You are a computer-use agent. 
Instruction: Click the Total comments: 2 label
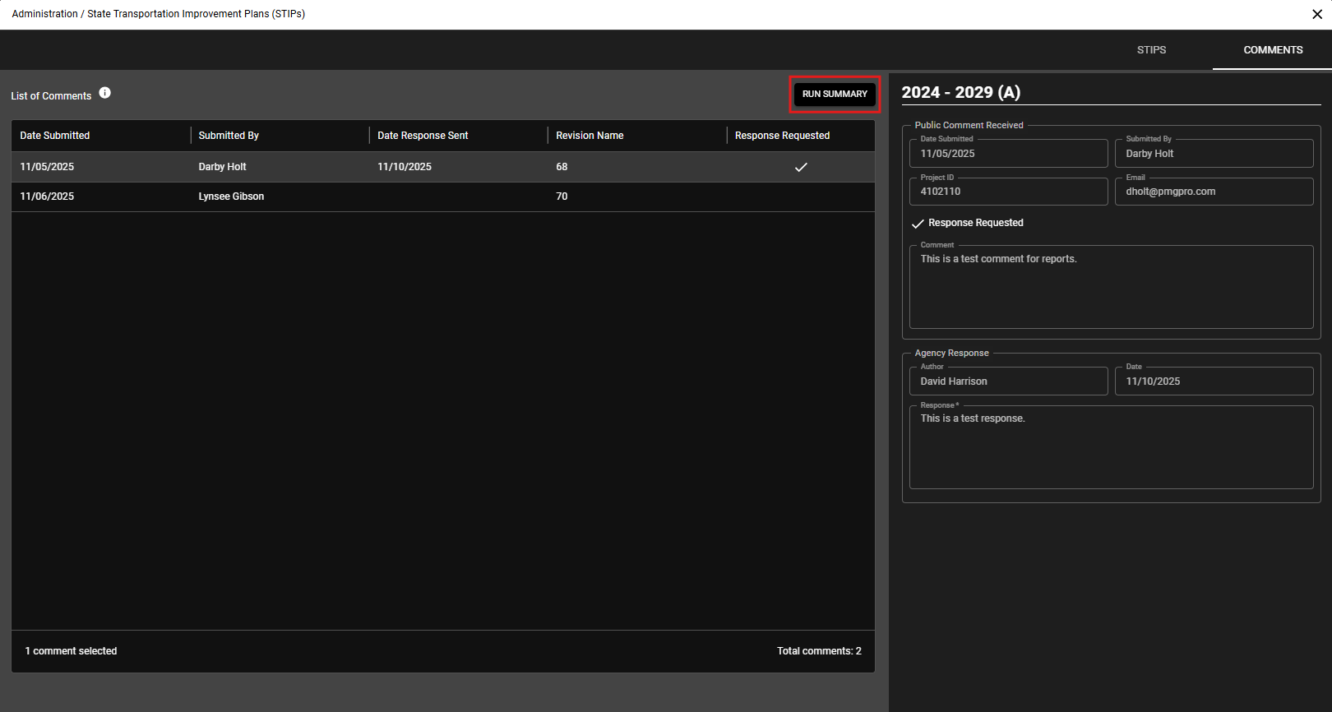[x=819, y=651]
